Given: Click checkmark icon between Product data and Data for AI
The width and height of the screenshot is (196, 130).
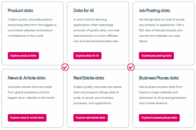Looking at the screenshot, I should pyautogui.click(x=65, y=67).
